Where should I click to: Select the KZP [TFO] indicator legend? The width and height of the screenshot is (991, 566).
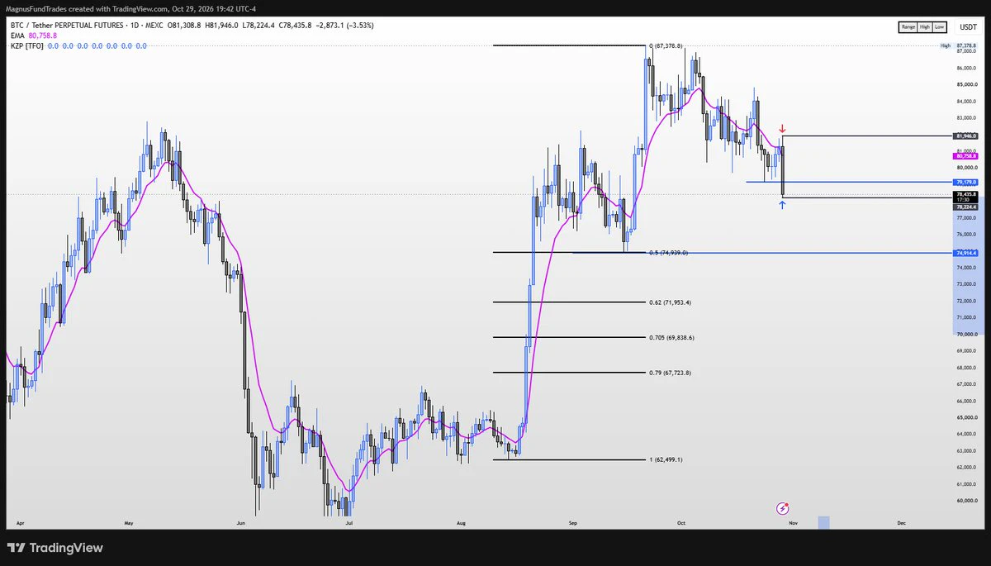click(26, 45)
